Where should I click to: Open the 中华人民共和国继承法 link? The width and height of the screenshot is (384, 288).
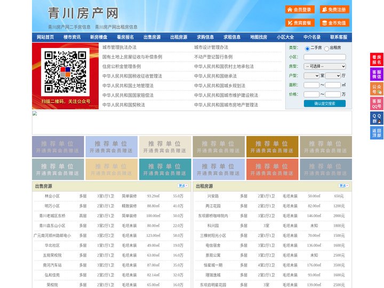coord(215,76)
